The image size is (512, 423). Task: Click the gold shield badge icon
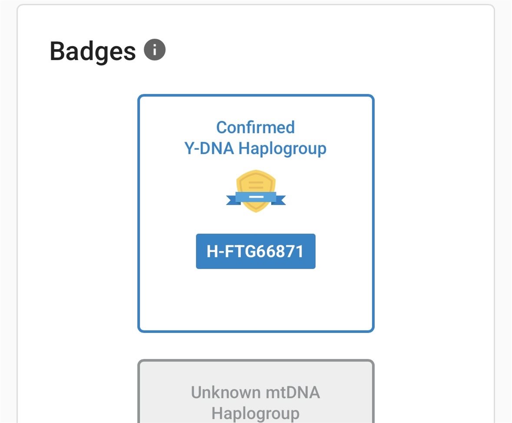(256, 191)
